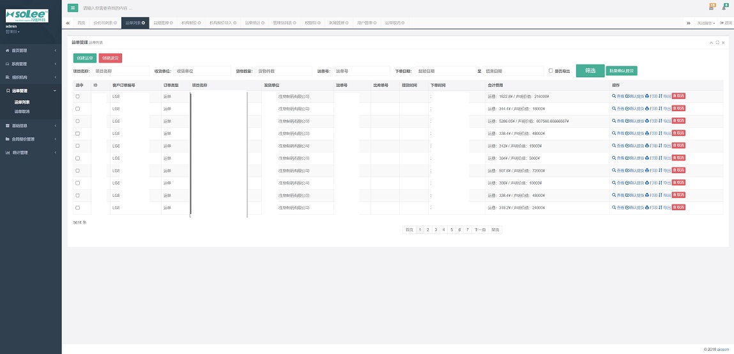Focus the 运单号 filter input
Viewport: 734px width, 354px height.
tap(361, 71)
